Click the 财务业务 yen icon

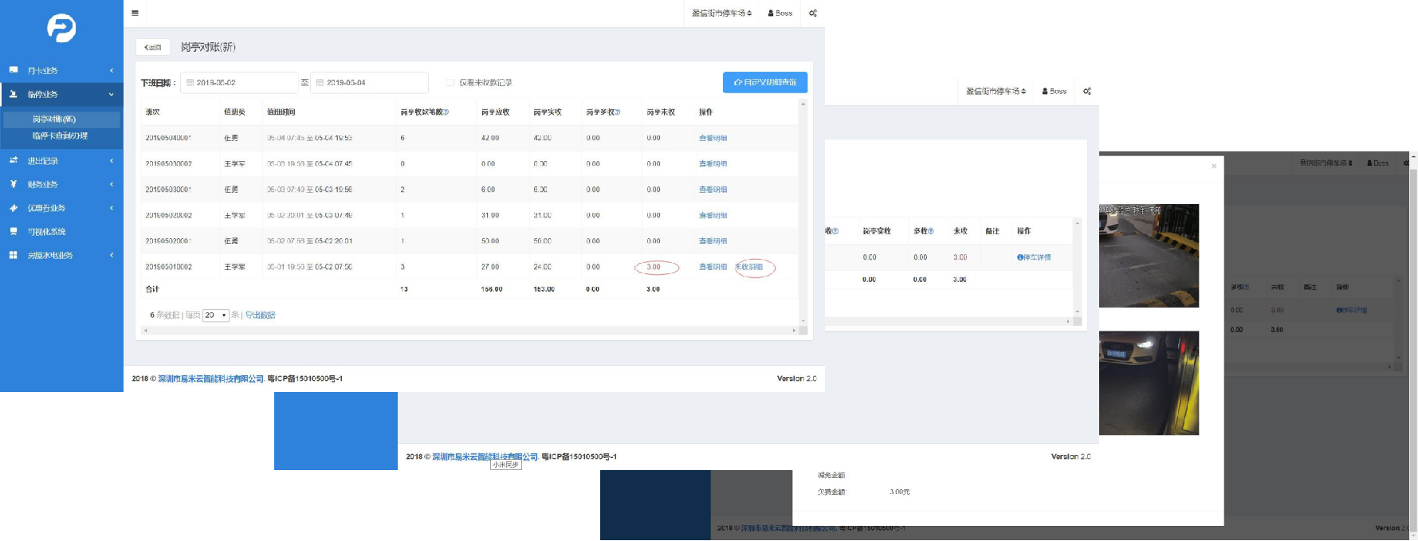[x=14, y=184]
